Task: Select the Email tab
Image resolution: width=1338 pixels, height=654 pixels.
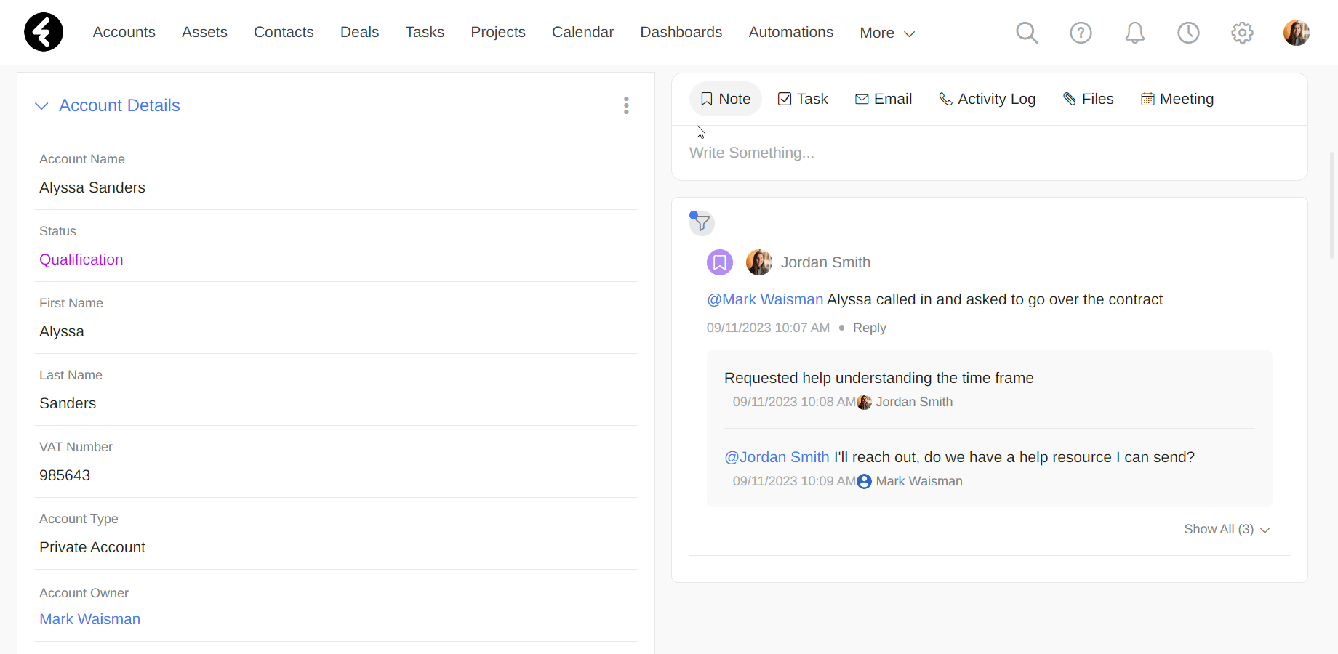Action: (884, 99)
